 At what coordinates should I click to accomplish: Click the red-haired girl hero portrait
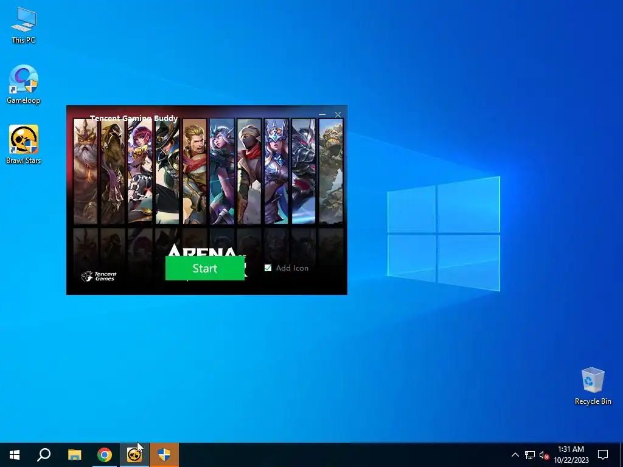(140, 171)
